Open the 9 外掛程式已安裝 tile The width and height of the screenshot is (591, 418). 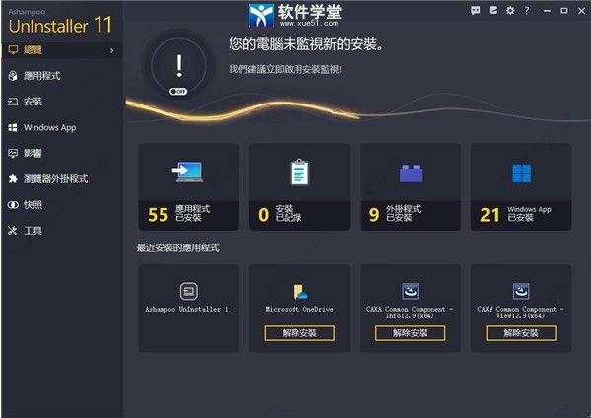[411, 186]
